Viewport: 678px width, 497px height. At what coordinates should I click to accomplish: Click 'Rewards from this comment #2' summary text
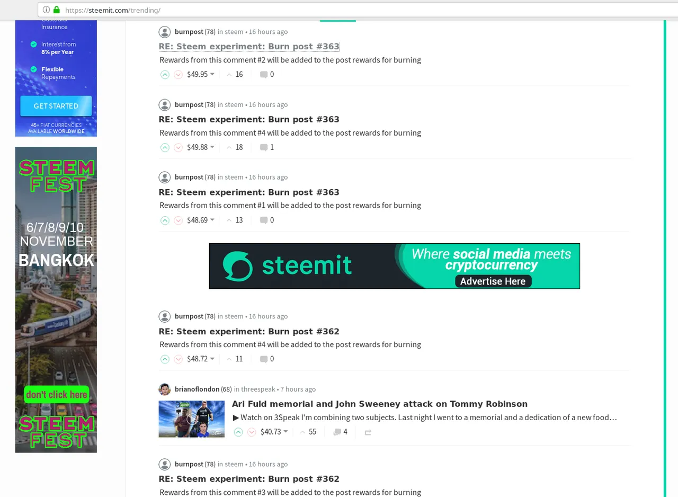coord(290,60)
